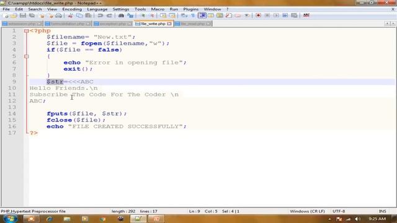Image resolution: width=397 pixels, height=223 pixels.
Task: Open the Edit menu
Action: click(x=19, y=9)
